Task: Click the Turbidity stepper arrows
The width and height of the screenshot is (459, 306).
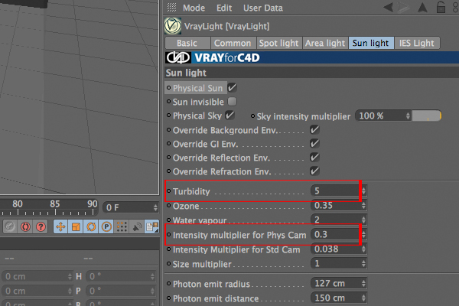Action: pos(363,191)
